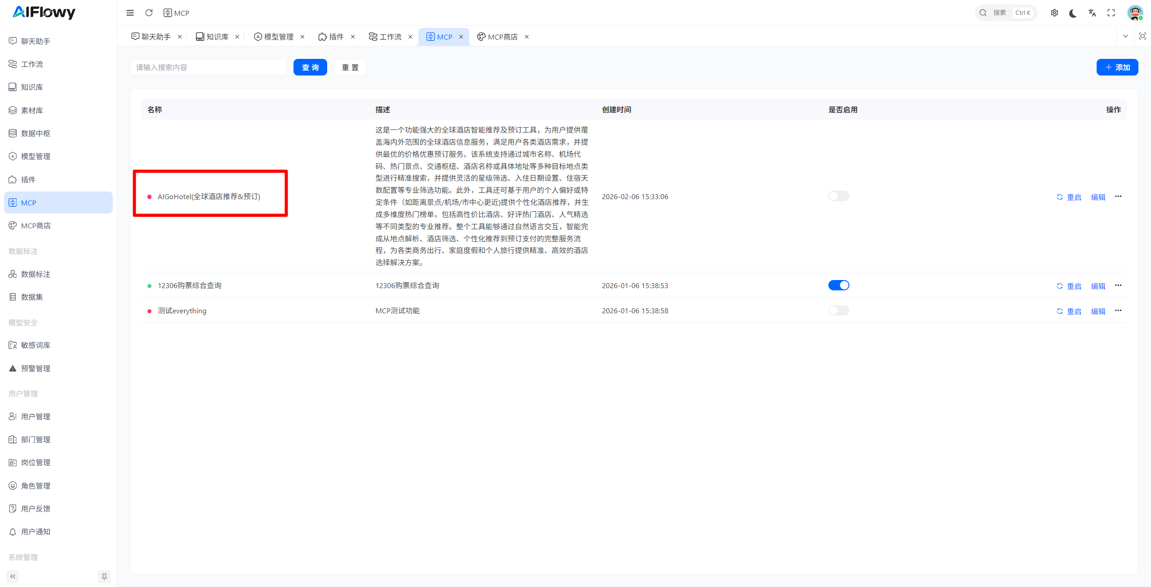The width and height of the screenshot is (1151, 587).
Task: Reload the page with the refresh icon
Action: pos(149,13)
